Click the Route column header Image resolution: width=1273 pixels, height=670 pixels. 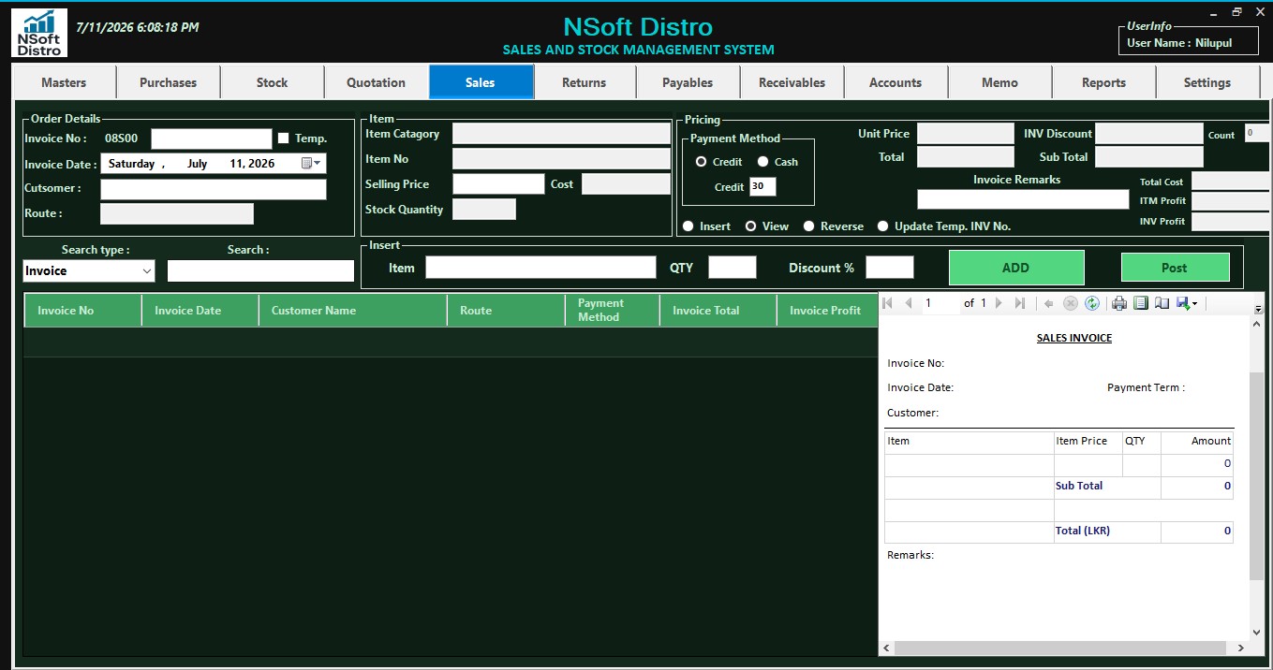pyautogui.click(x=507, y=310)
